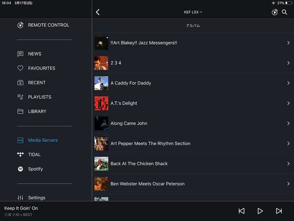294x221 pixels.
Task: Open remote control icon in top-right header
Action: pyautogui.click(x=274, y=12)
